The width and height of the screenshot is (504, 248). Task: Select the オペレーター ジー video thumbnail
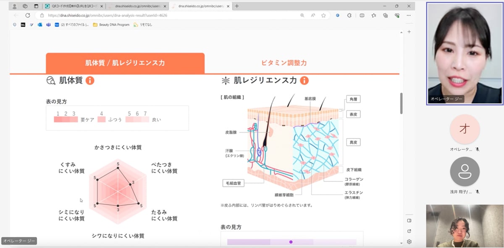point(465,53)
